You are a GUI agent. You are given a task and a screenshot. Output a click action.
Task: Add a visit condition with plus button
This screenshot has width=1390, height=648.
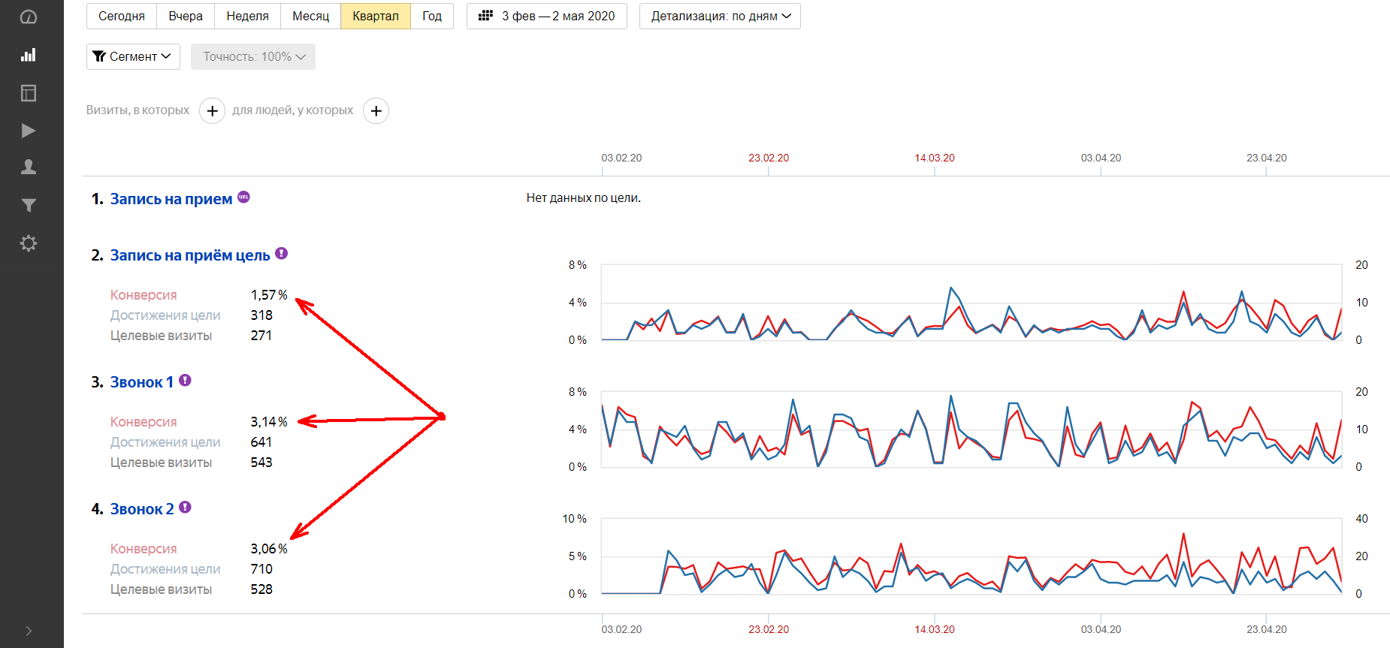coord(213,111)
